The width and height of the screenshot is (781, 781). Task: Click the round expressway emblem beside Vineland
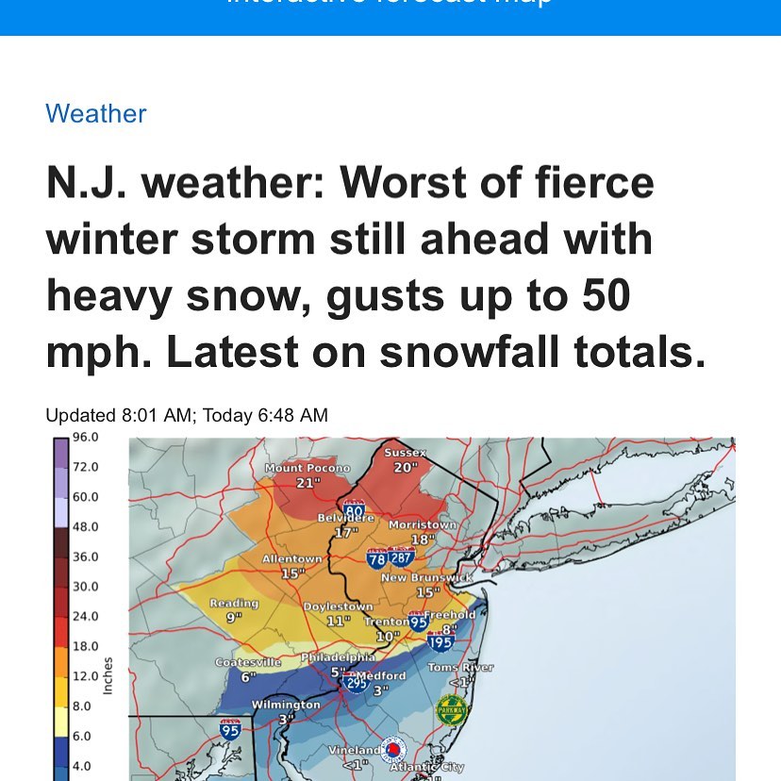point(396,749)
